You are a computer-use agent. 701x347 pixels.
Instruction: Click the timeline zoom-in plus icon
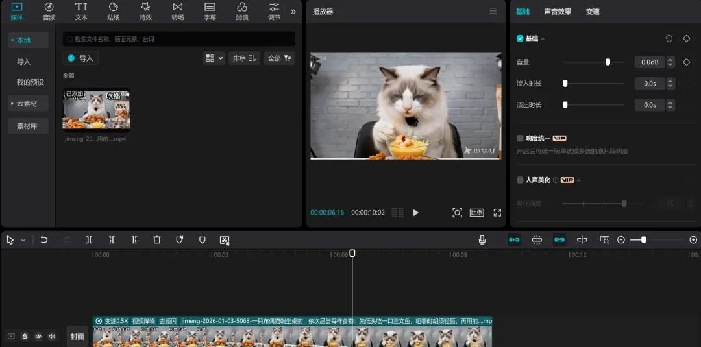[693, 240]
